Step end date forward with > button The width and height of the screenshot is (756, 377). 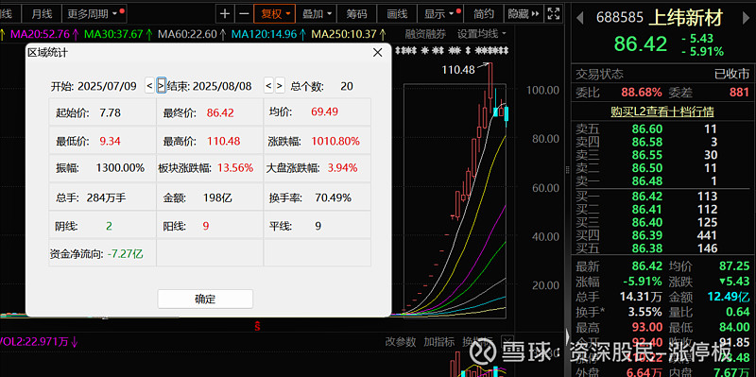[x=280, y=86]
